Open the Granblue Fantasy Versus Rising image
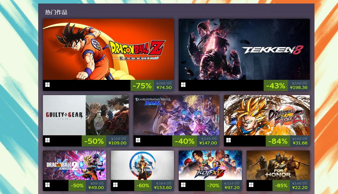 (x=176, y=115)
